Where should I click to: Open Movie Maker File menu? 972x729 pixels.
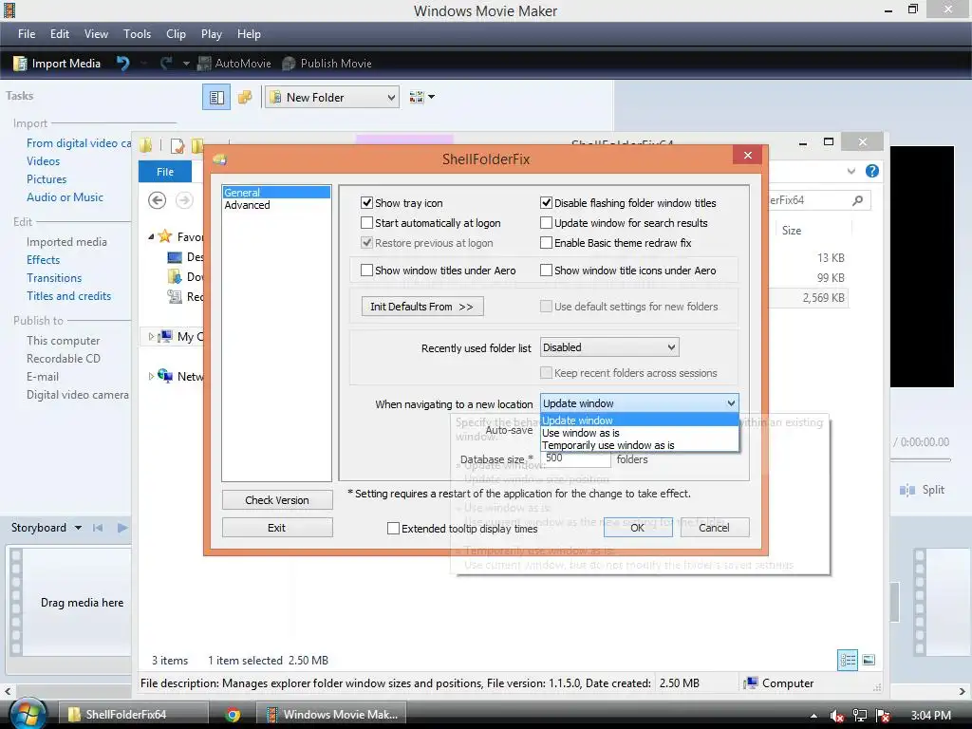[x=27, y=34]
